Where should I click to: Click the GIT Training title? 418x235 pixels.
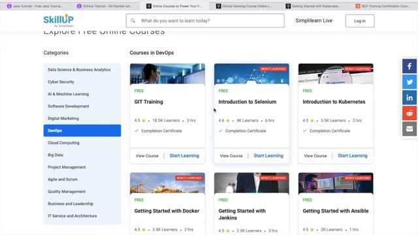coord(148,102)
